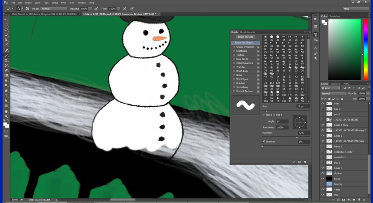
Task: Select the Eraser tool
Action: coord(6,70)
